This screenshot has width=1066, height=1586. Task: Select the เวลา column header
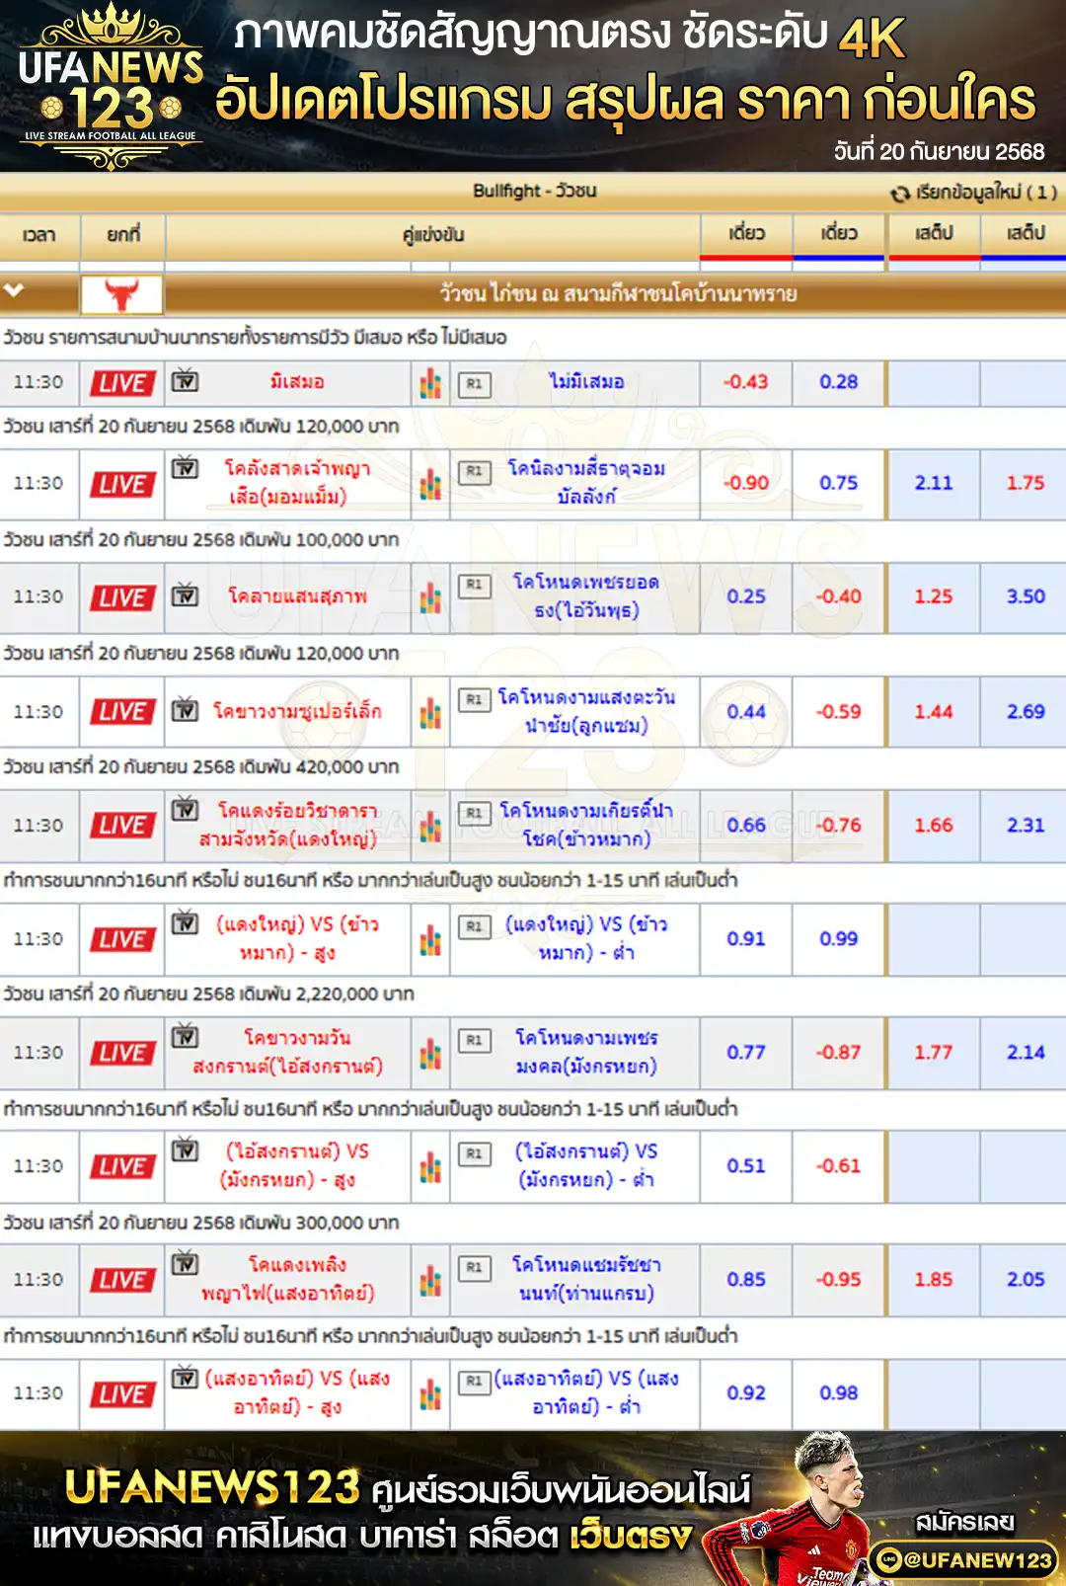pos(39,235)
